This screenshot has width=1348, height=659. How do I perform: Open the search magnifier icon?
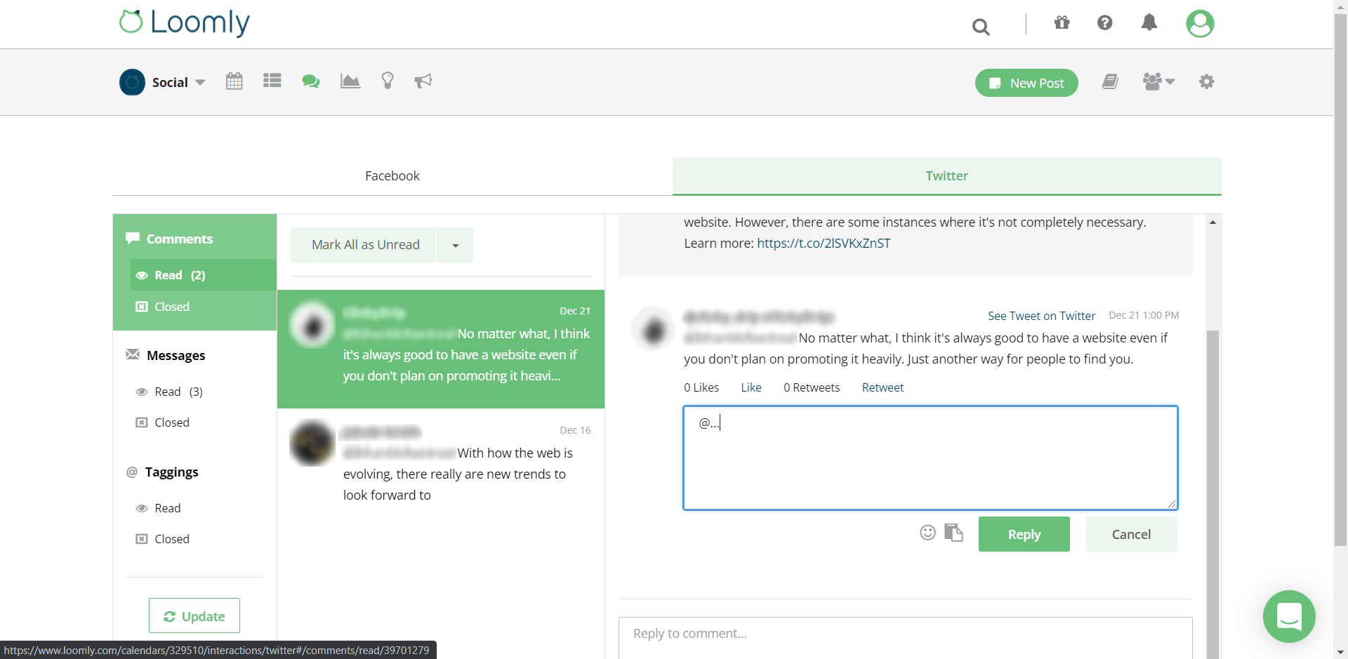tap(981, 27)
